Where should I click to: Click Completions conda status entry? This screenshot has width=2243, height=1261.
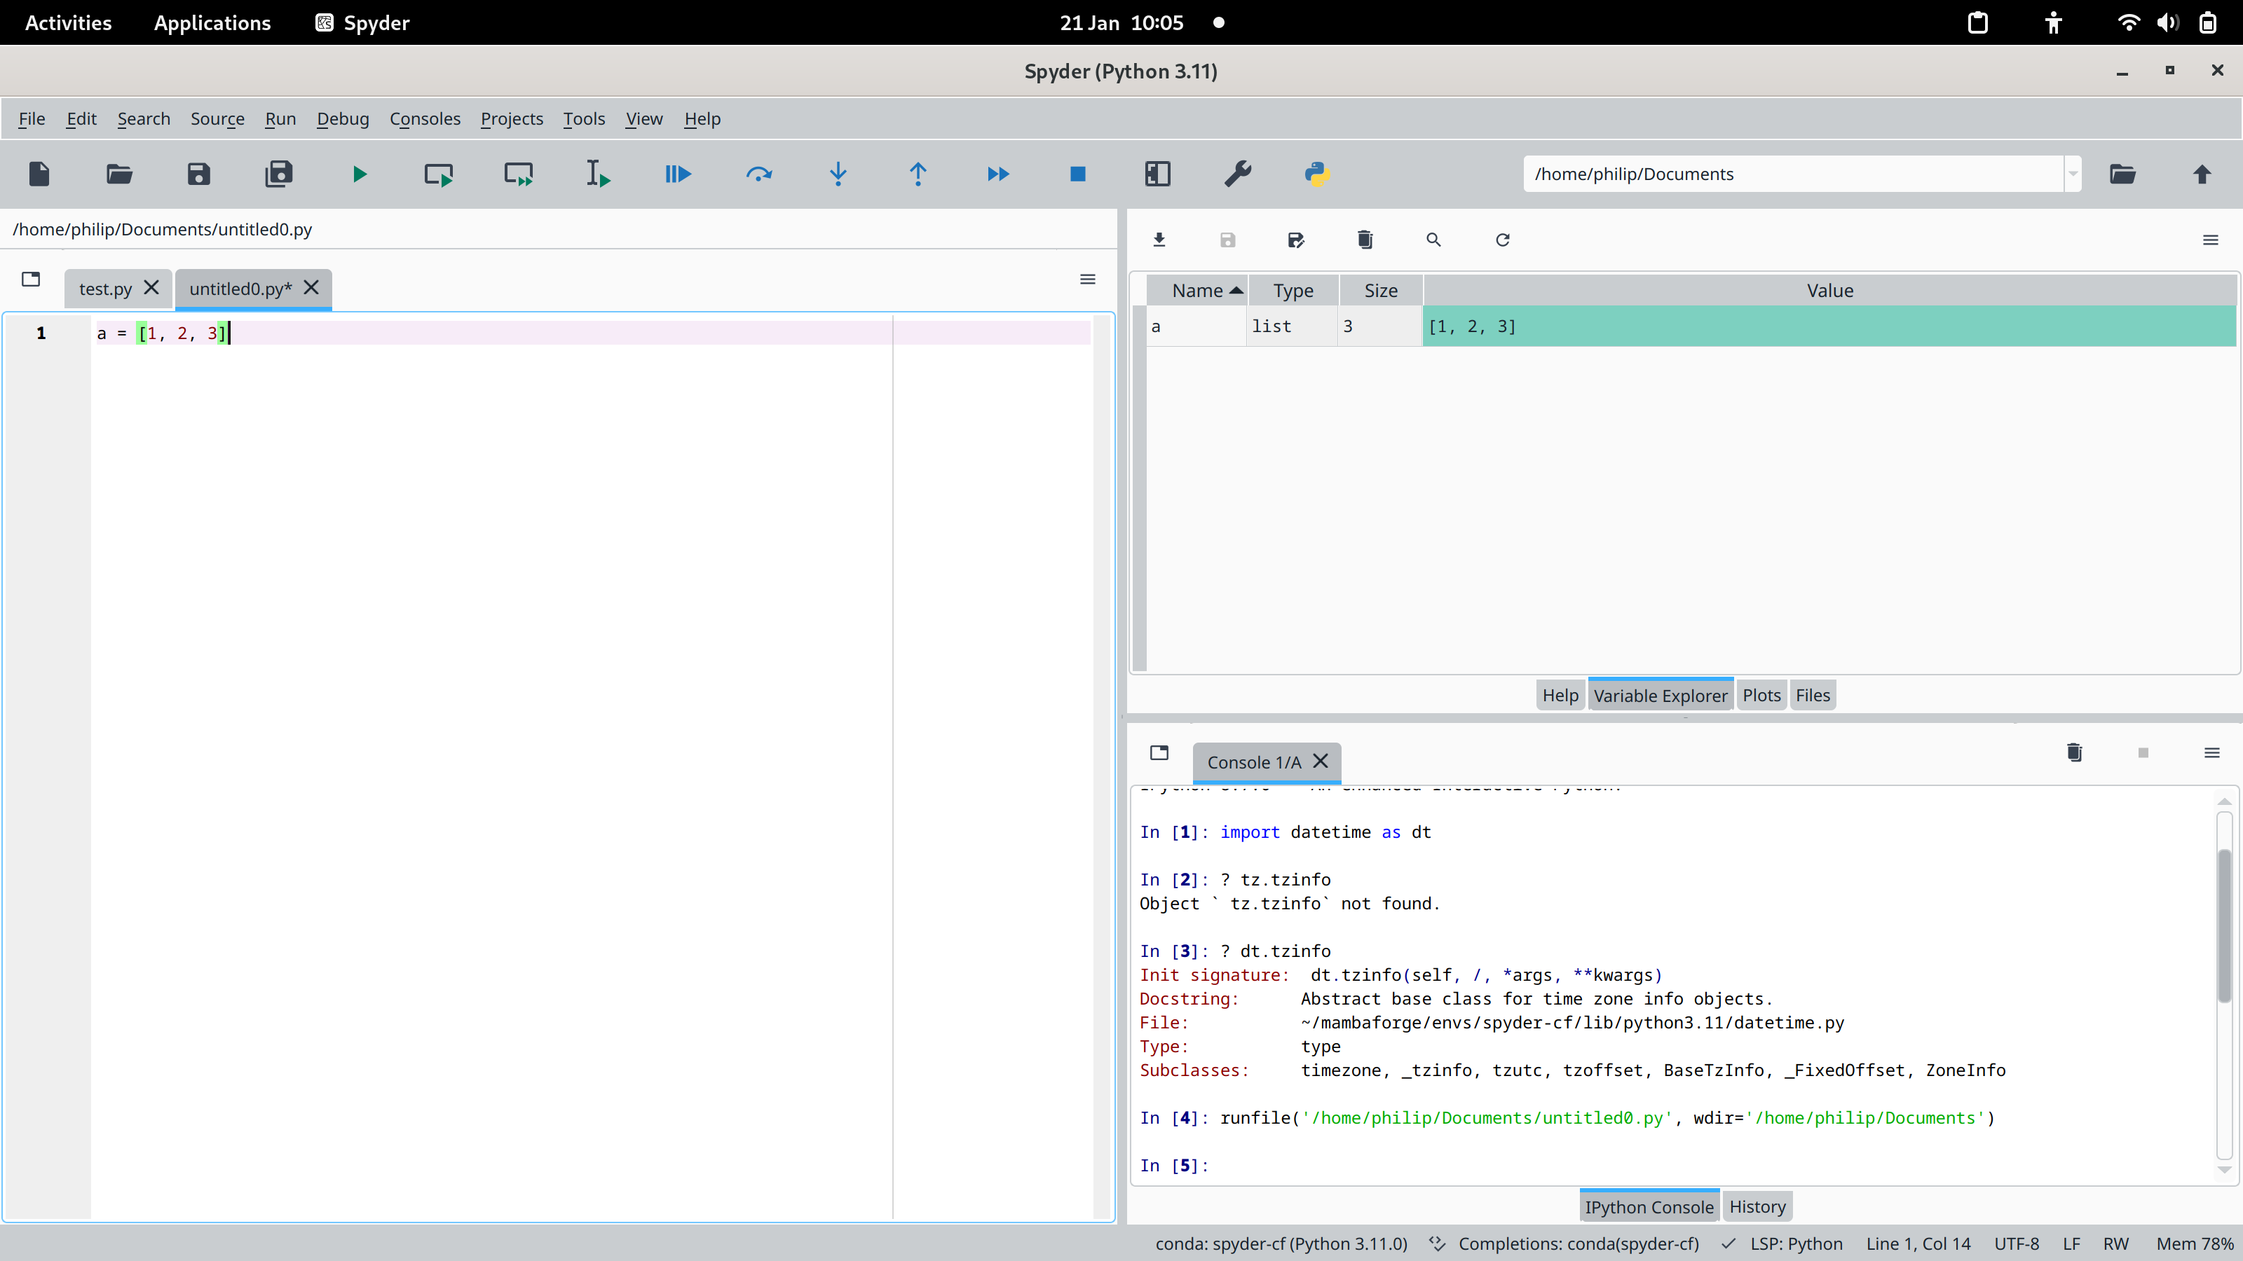1564,1244
